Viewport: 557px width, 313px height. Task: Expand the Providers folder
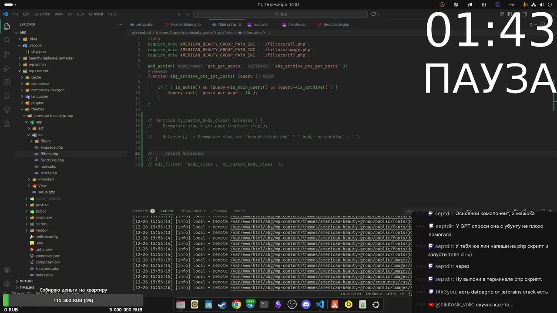46,179
